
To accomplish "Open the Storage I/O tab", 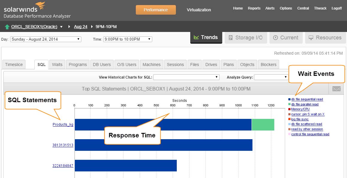I will coord(246,38).
